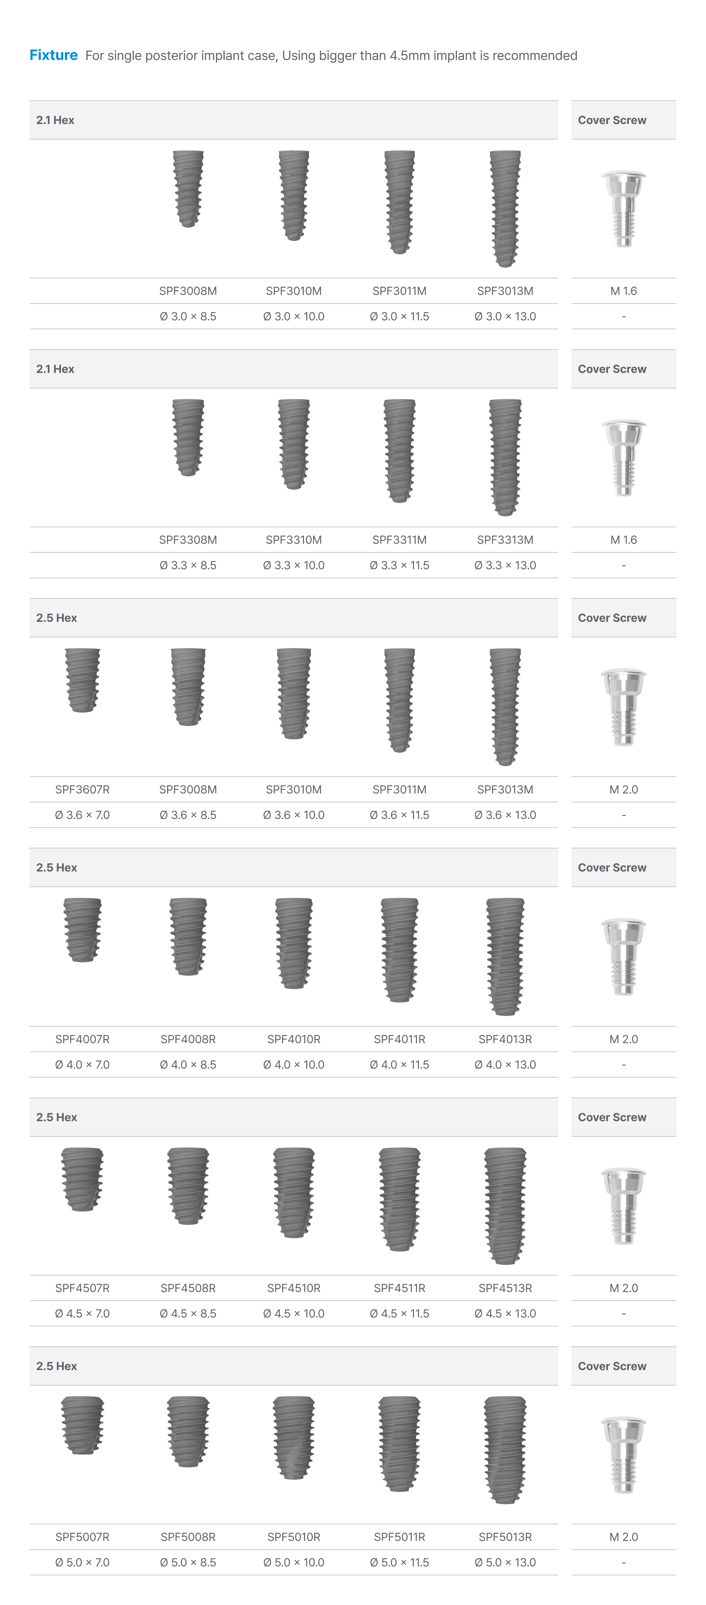Select the SPF3008M Ø 3.0 × 8.5 fixture image
Screen dimensions: 706x1605
coord(188,189)
